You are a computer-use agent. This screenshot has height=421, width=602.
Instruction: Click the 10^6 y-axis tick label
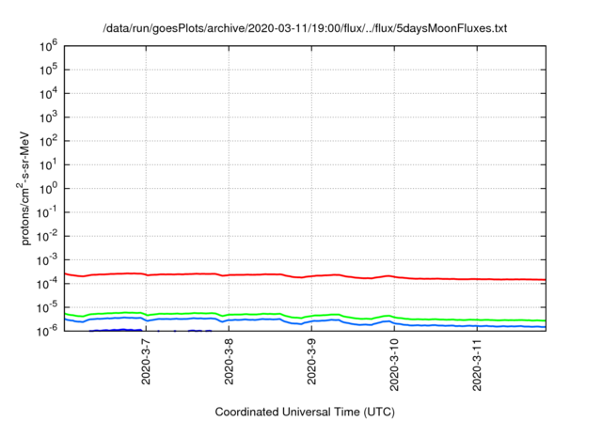pos(48,46)
